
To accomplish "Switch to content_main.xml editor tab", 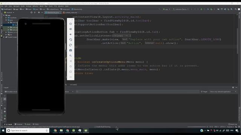I will coord(71,12).
